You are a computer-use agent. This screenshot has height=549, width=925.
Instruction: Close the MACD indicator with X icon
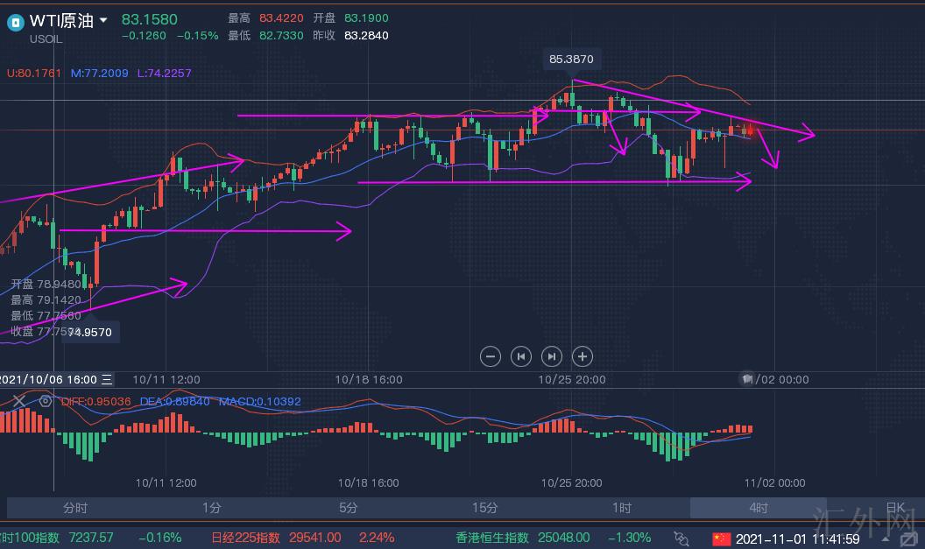pos(18,401)
